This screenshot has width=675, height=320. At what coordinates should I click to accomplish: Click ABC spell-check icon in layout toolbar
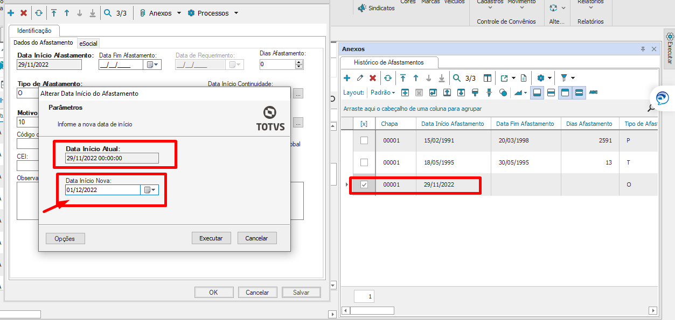(x=593, y=93)
